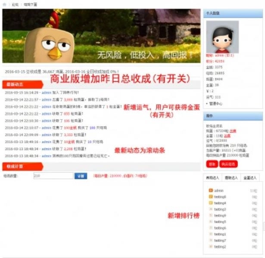Click the 11粒 score beside admin
Image resolution: width=265 pixels, height=258 pixels.
254,191
